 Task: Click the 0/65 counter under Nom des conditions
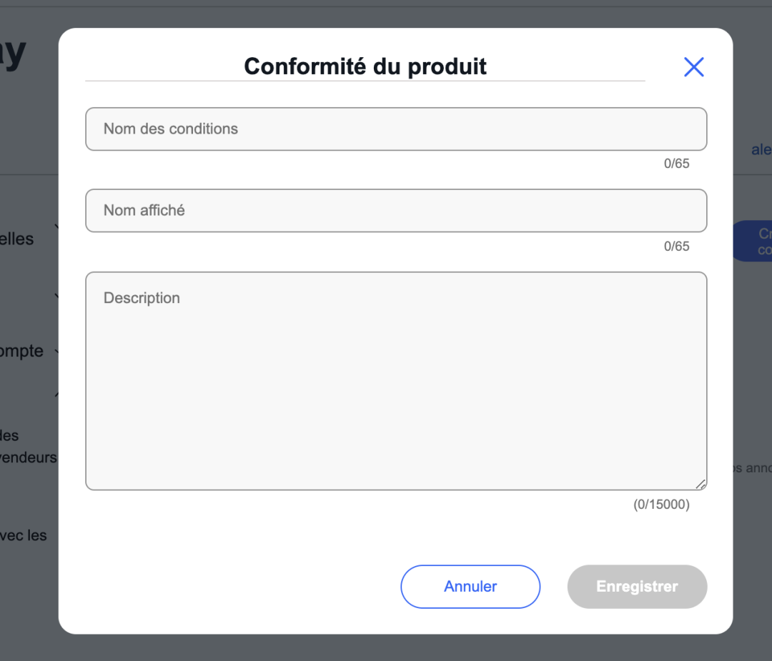(676, 164)
